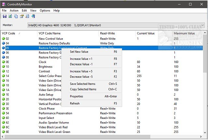Screen dimensions: 208x140
Task: Click the Save toolbar icon
Action: [x=5, y=16]
